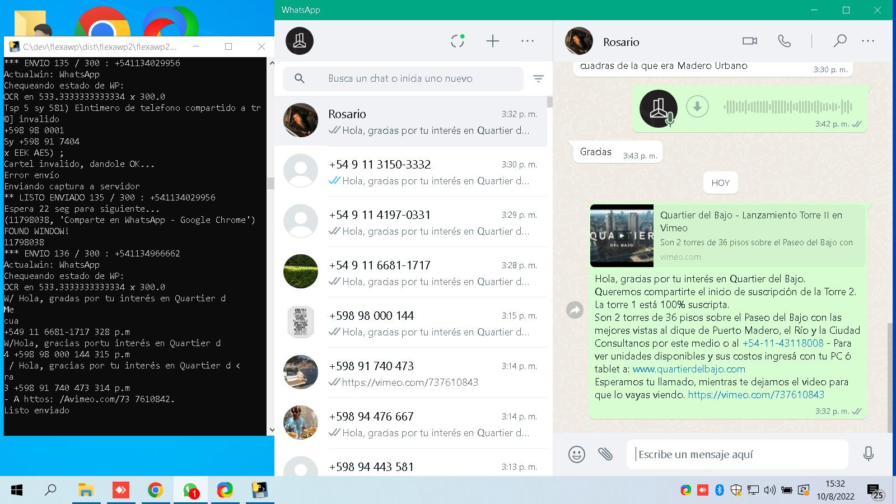Image resolution: width=896 pixels, height=504 pixels.
Task: Click avatar of +598 94 476 667 chat
Action: coord(301,423)
